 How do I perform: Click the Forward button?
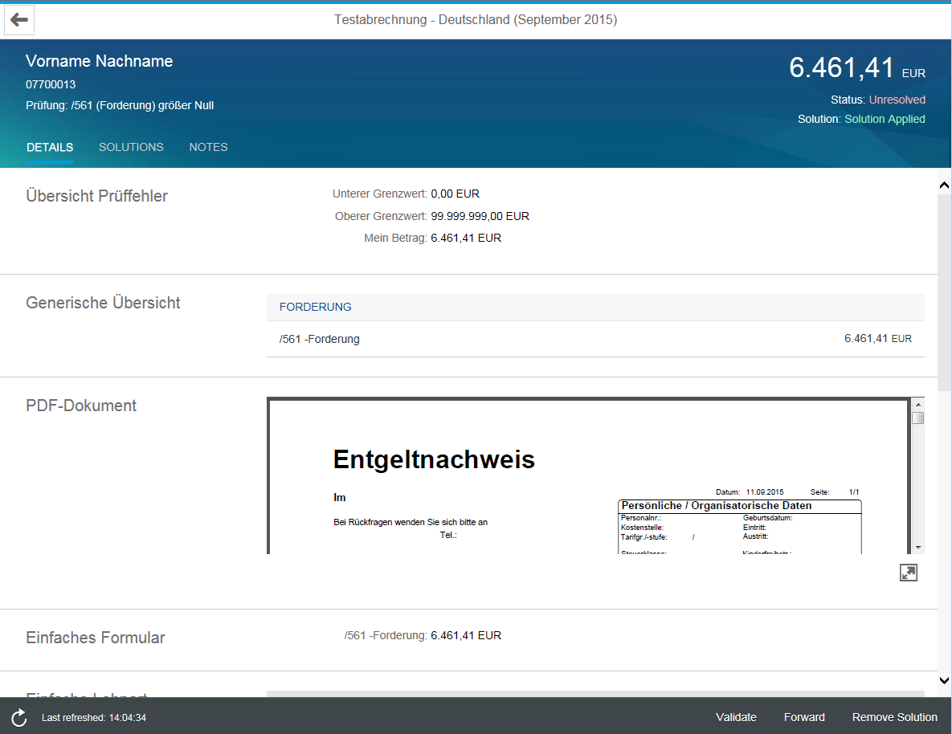tap(804, 718)
